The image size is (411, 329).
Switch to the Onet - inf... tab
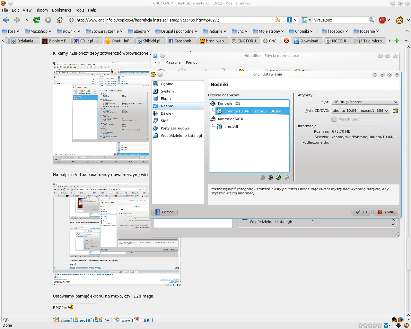tap(119, 41)
